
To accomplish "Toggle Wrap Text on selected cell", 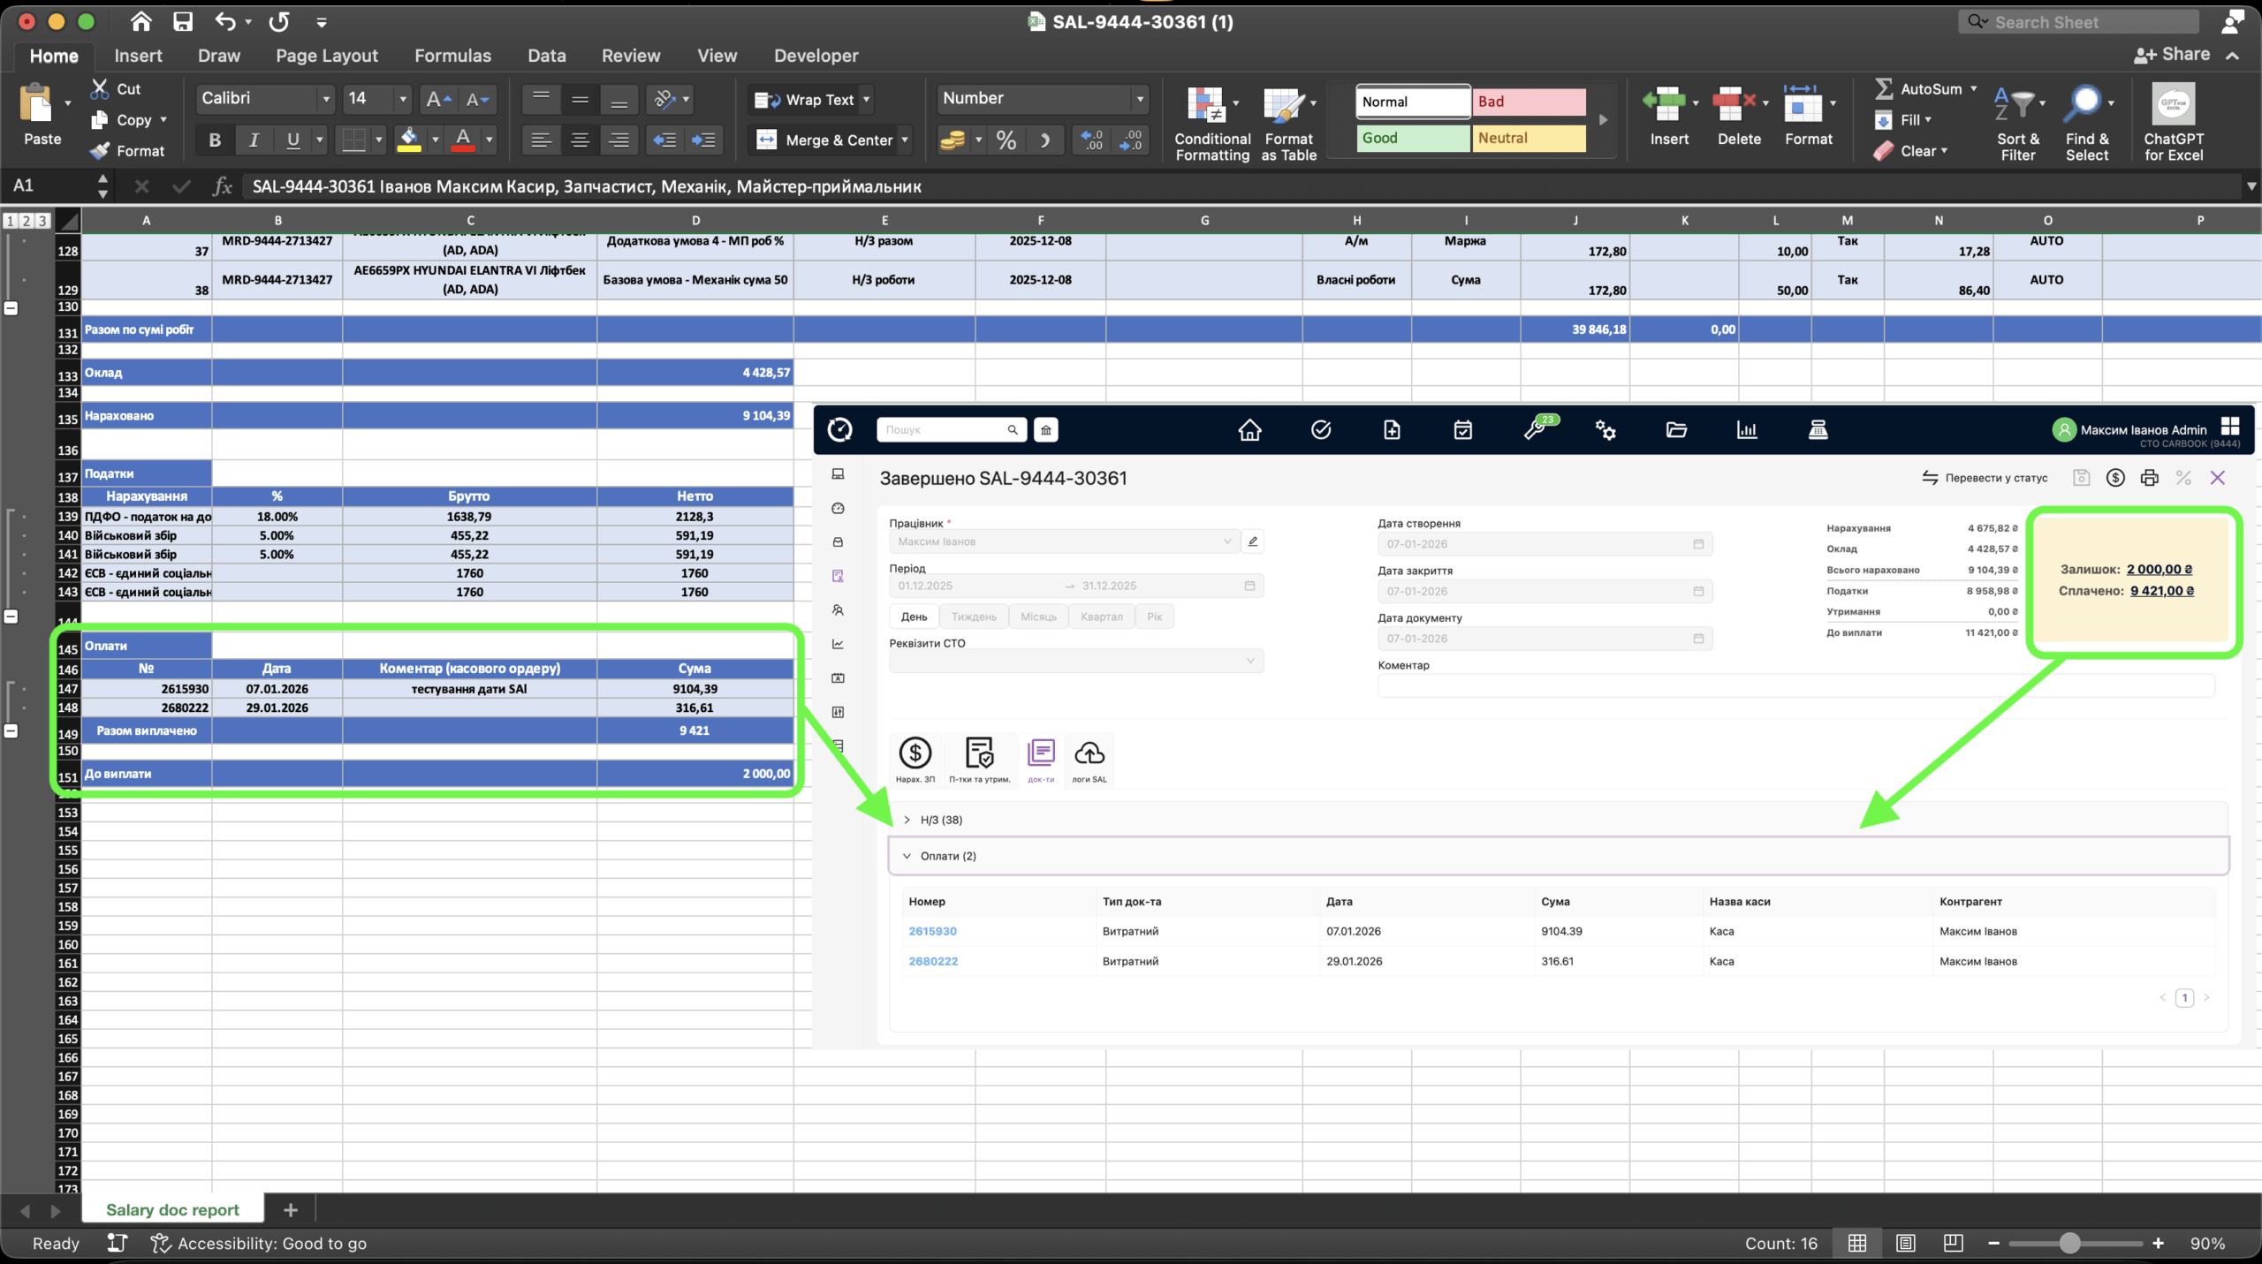I will [806, 100].
